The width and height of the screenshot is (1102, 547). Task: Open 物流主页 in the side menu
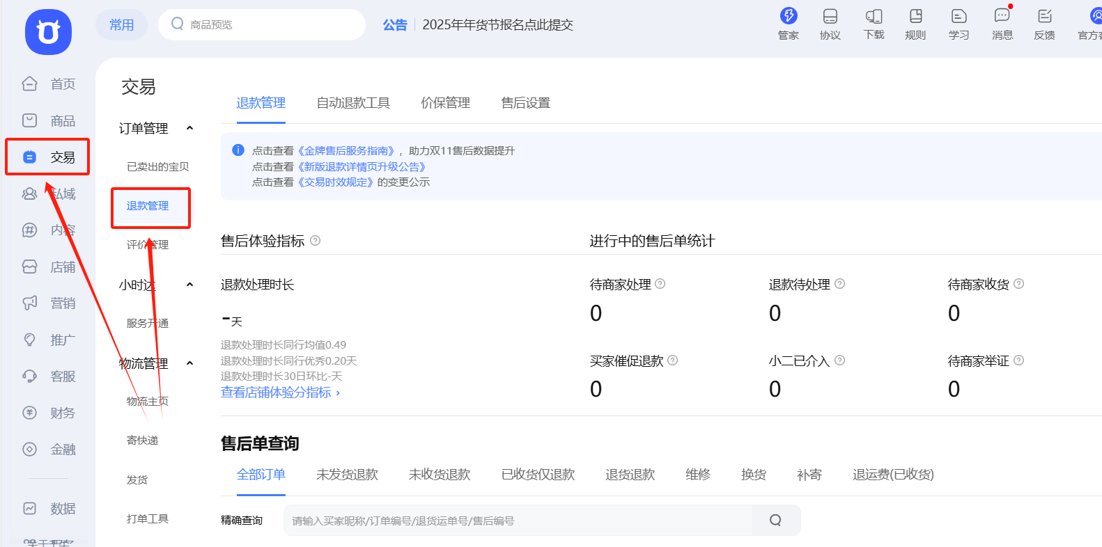pos(148,402)
